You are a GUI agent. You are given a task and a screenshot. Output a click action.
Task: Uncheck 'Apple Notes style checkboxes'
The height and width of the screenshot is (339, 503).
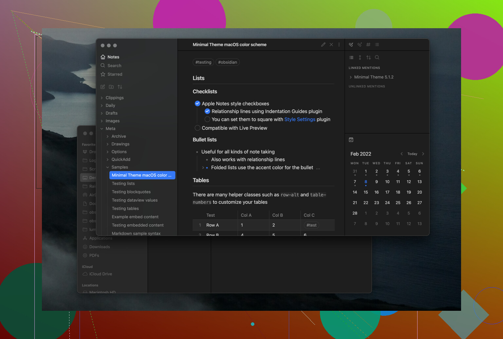click(x=197, y=104)
